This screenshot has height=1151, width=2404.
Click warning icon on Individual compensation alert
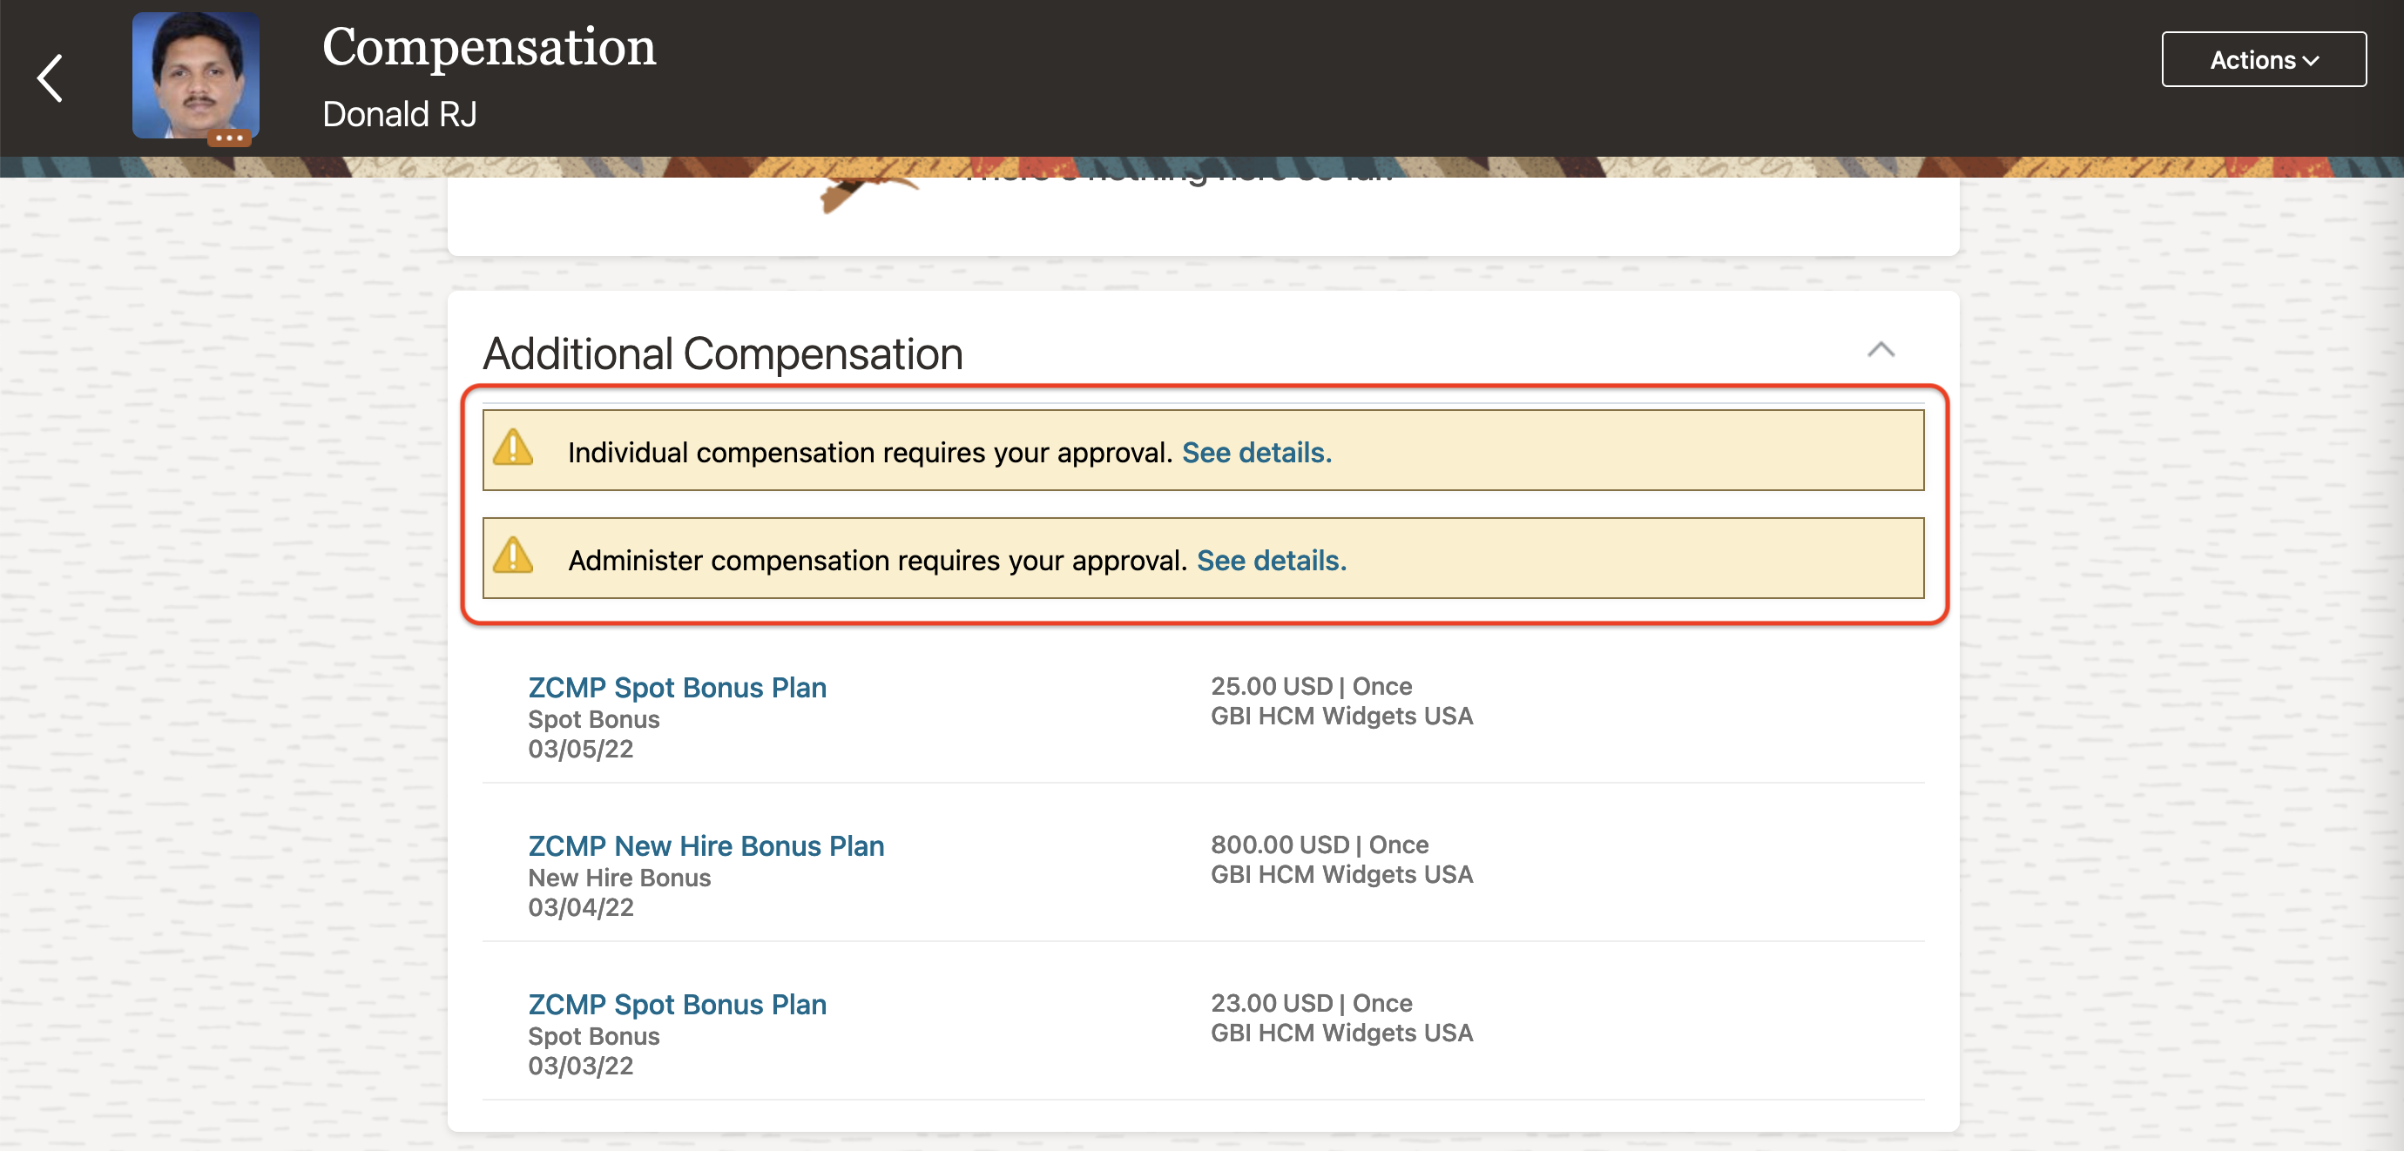(x=512, y=448)
